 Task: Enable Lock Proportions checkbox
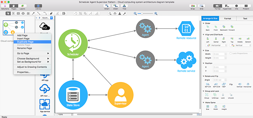231,53
